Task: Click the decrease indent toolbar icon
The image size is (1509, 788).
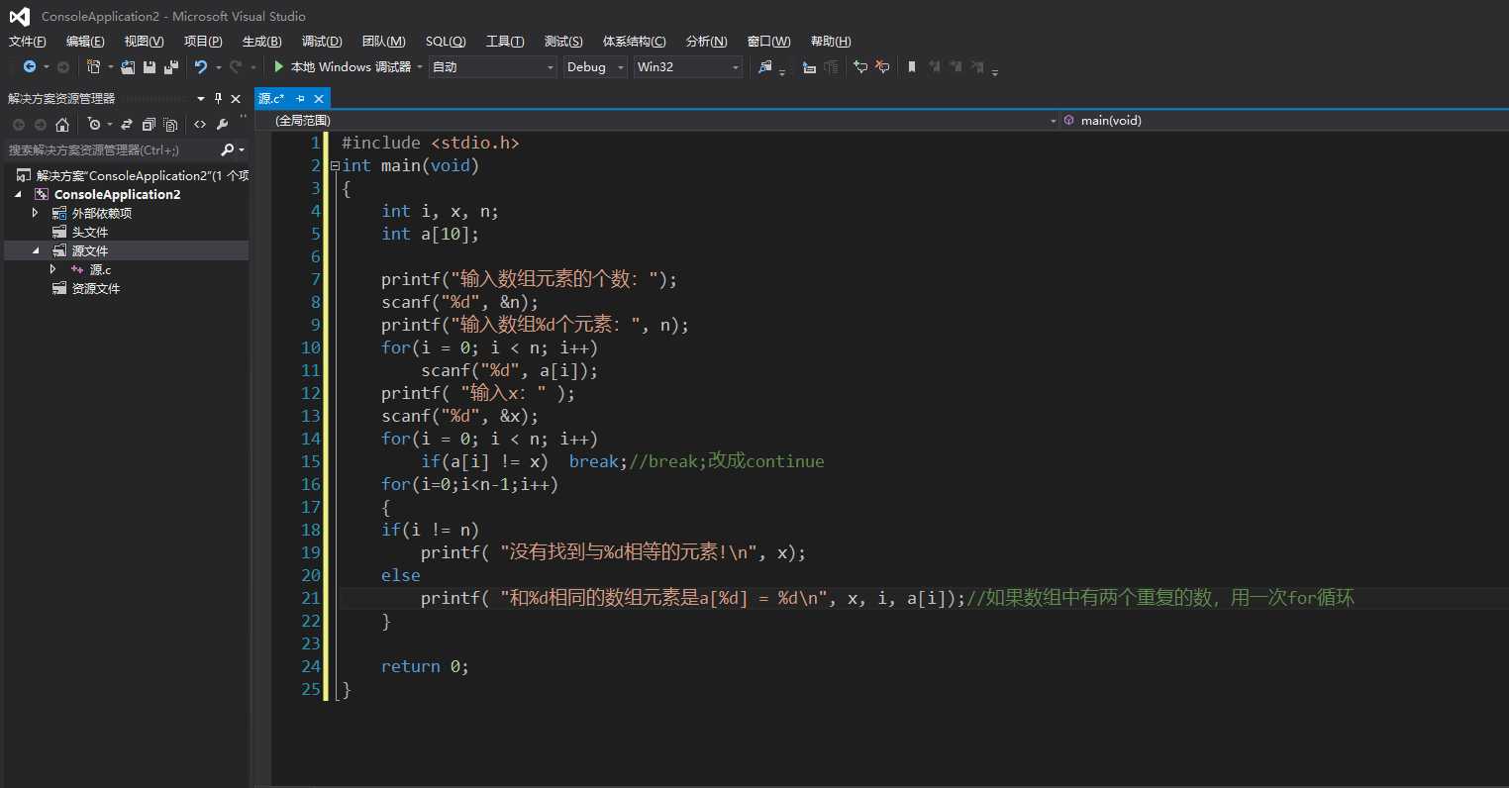Action: point(809,67)
